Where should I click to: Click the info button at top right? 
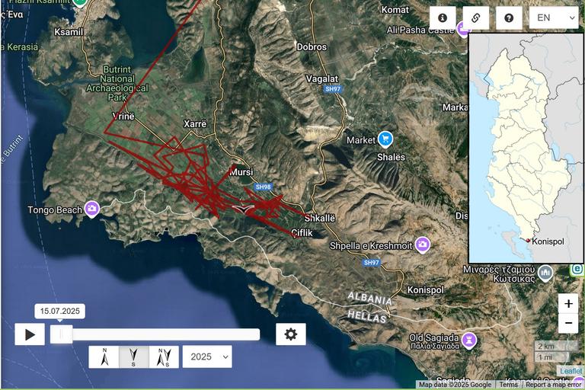click(x=443, y=18)
